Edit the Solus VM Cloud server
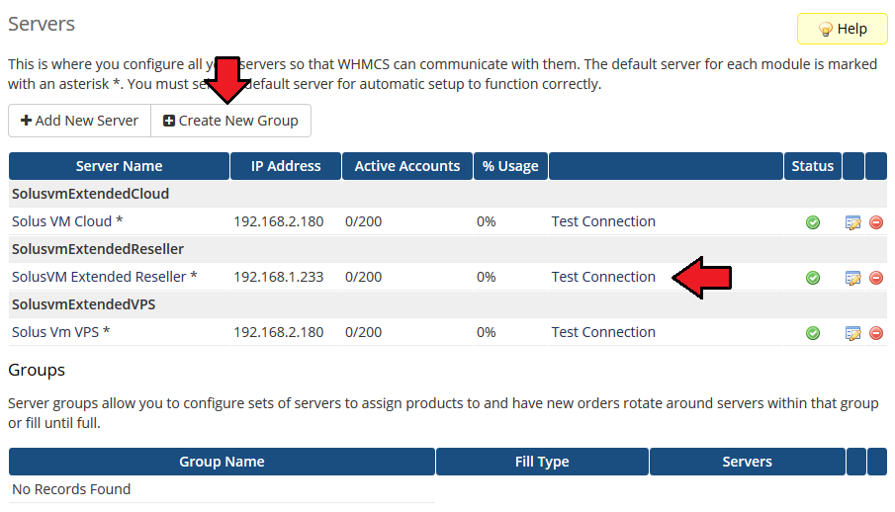Screen dimensions: 895x512 852,222
